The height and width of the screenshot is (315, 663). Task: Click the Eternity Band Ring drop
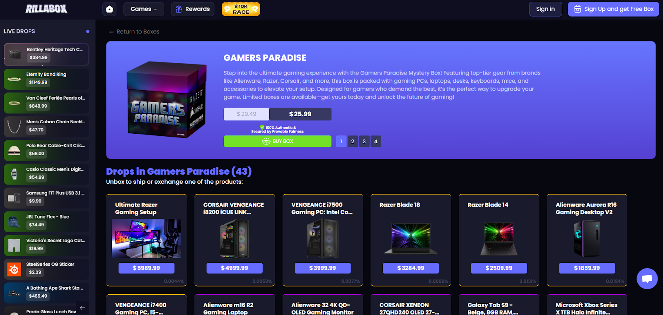pyautogui.click(x=46, y=79)
